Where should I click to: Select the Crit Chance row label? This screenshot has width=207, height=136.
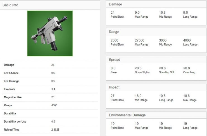click(11, 73)
